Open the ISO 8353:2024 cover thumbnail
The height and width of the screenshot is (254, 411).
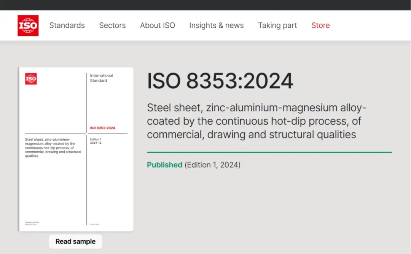click(x=75, y=149)
